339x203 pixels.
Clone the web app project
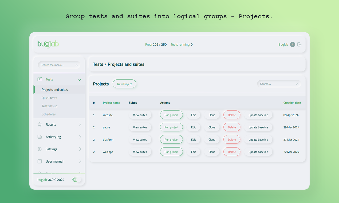(x=212, y=152)
